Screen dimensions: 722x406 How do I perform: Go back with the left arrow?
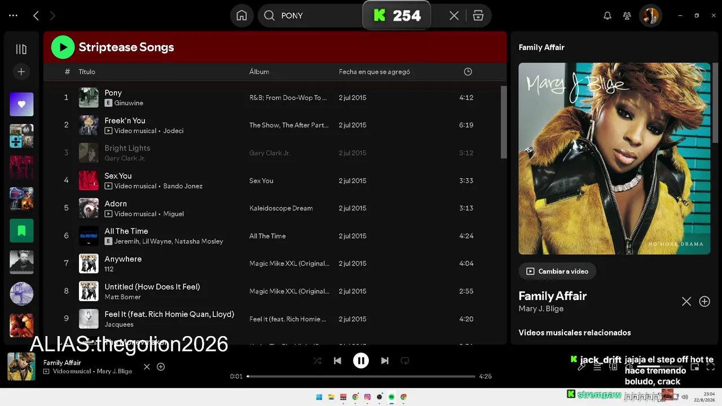pos(36,16)
